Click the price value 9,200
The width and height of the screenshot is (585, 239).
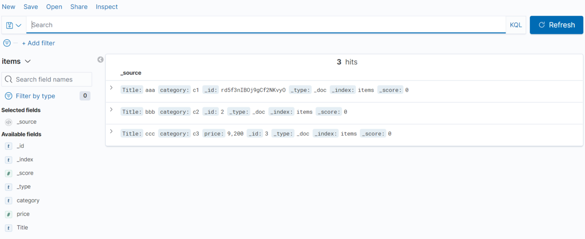[x=235, y=134]
